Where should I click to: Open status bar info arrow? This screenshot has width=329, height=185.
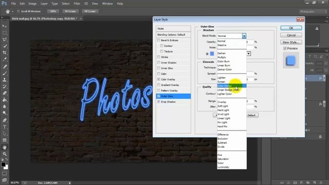tap(70, 183)
